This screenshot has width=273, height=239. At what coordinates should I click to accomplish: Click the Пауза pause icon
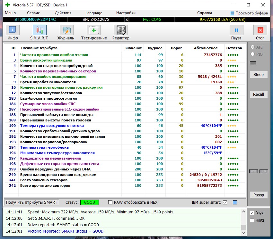(236, 30)
